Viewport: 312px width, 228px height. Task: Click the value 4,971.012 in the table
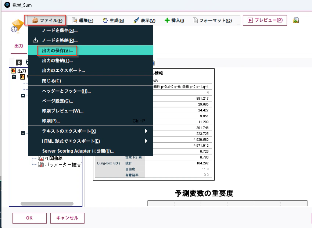pos(201,146)
